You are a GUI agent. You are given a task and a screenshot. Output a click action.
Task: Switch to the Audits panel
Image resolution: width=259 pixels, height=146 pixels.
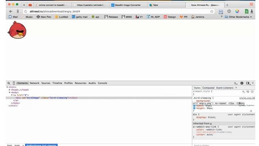(92, 83)
